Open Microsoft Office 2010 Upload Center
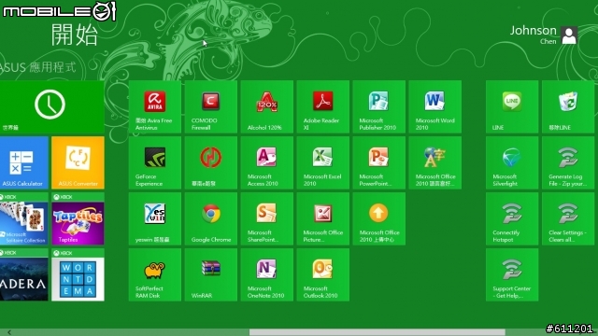This screenshot has width=598, height=336. pyautogui.click(x=379, y=218)
